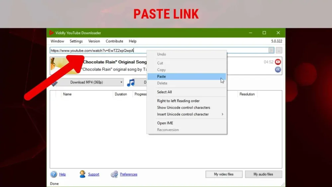The image size is (332, 187).
Task: Open the My audio files folder
Action: (263, 174)
